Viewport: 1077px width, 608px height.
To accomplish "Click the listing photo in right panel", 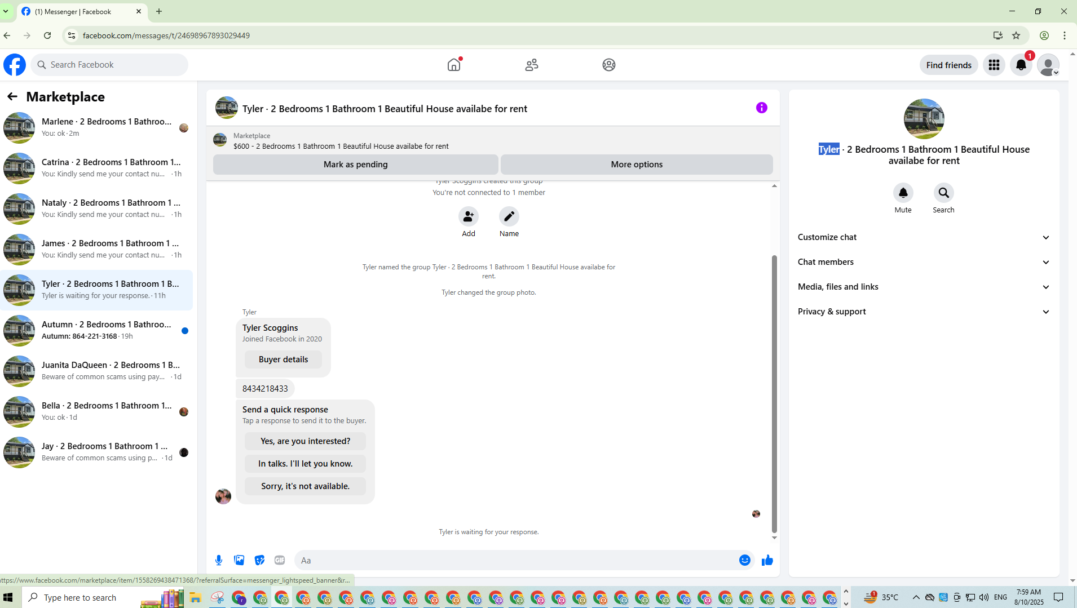I will 924,119.
